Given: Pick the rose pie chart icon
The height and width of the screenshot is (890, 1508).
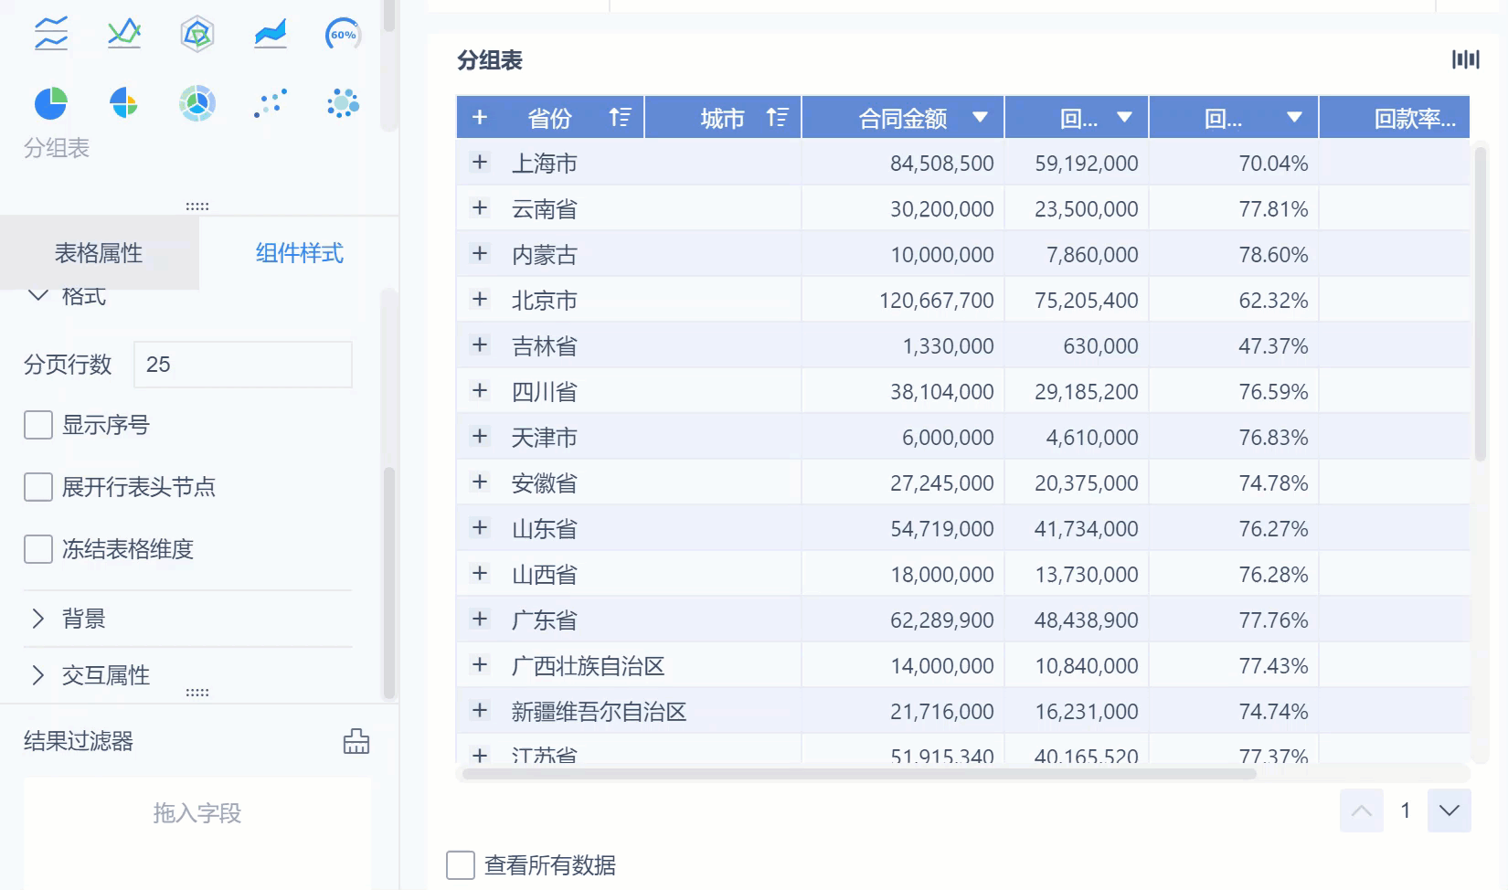Looking at the screenshot, I should point(124,103).
